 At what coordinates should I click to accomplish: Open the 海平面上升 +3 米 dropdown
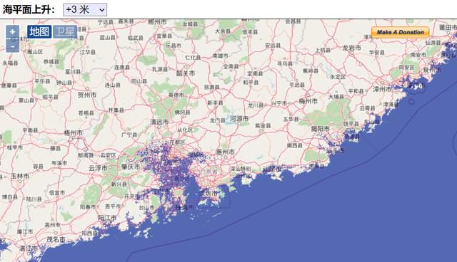tap(85, 10)
